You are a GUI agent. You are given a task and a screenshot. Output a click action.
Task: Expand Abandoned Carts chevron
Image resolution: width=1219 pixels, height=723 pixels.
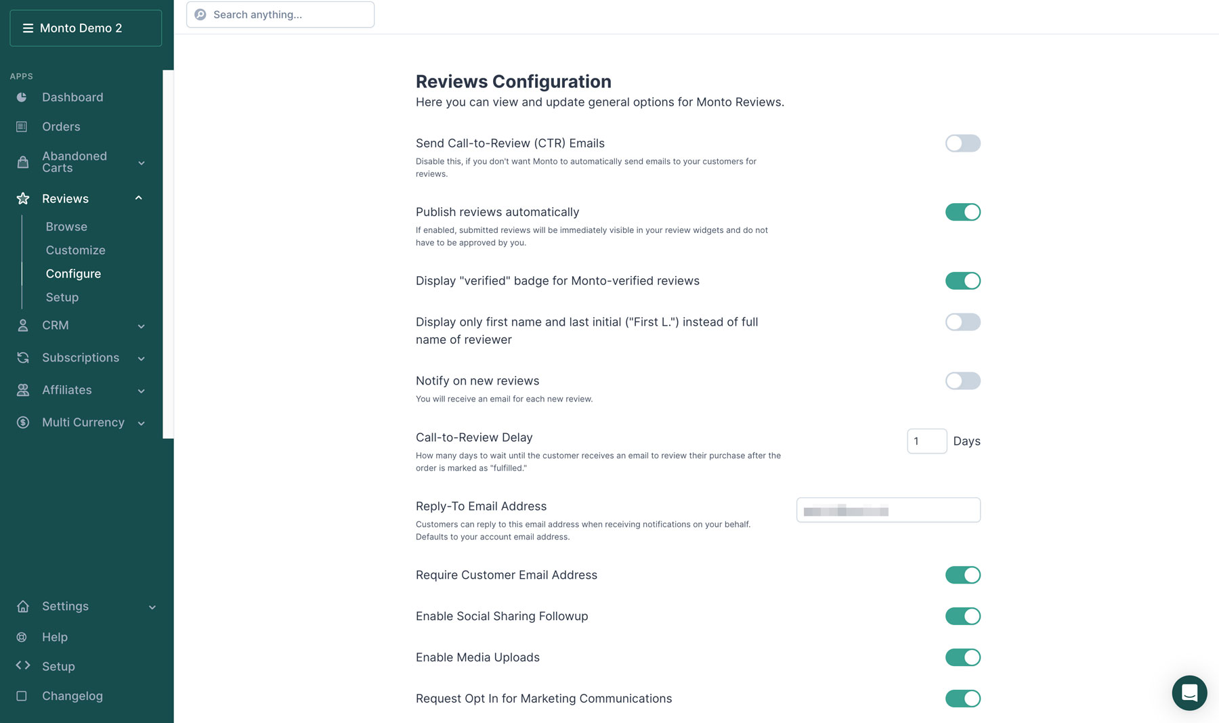[142, 162]
